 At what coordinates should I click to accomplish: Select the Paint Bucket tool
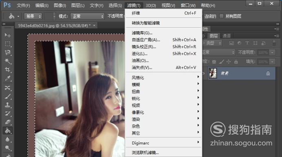pyautogui.click(x=7, y=131)
